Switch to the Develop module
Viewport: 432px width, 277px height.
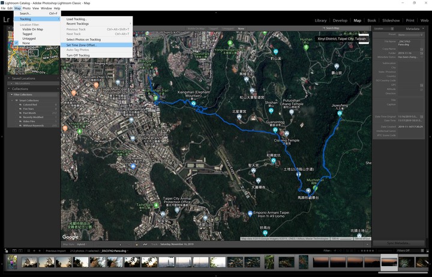[340, 20]
